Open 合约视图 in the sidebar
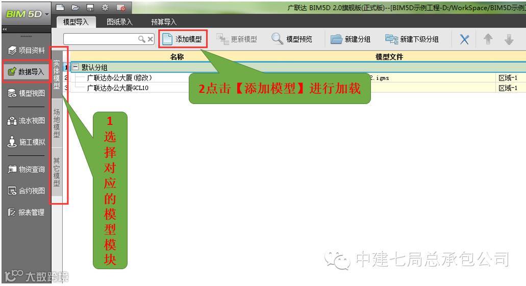This screenshot has height=286, width=526. click(26, 191)
